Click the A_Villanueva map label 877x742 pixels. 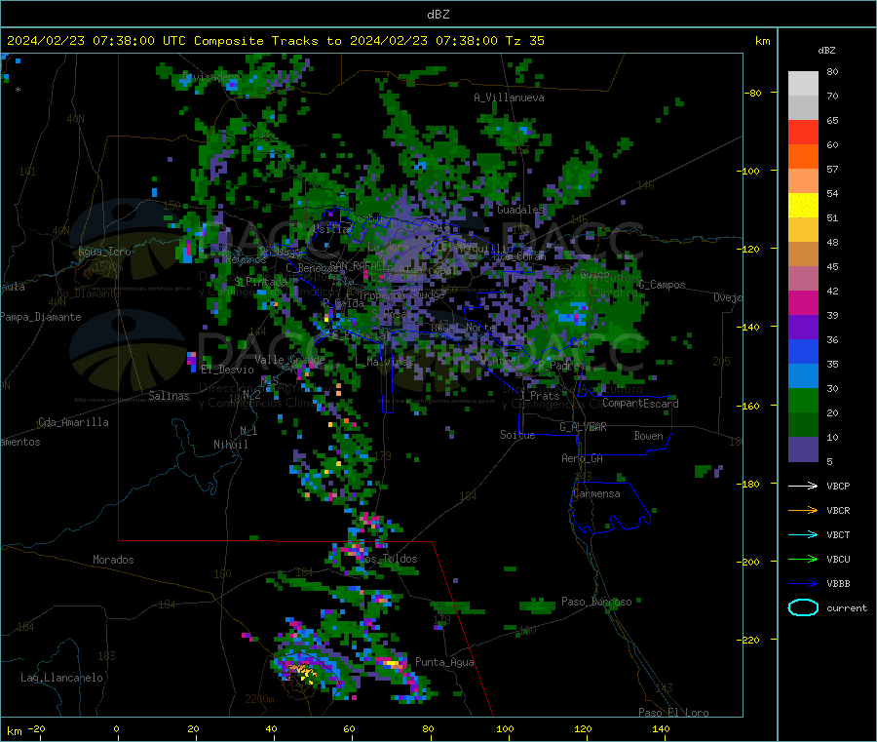[x=509, y=98]
